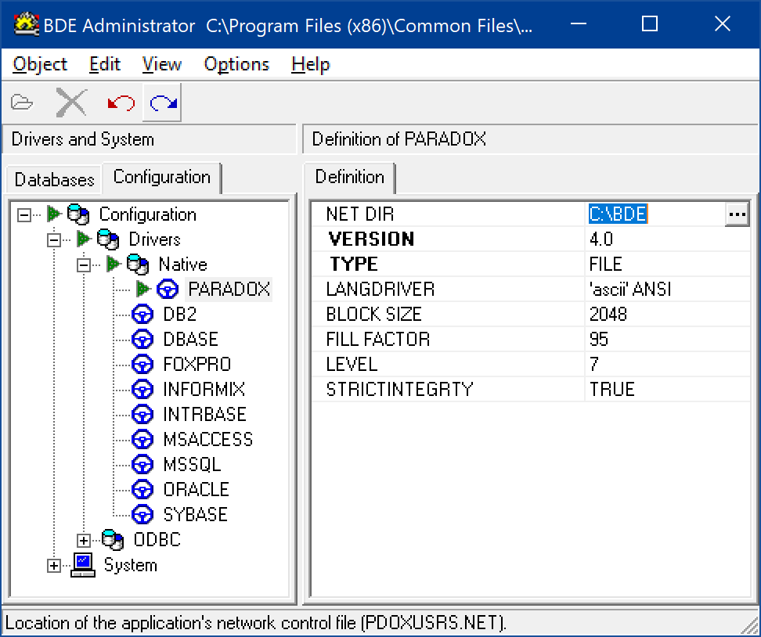Click the window resize grip in status bar
Image resolution: width=761 pixels, height=637 pixels.
pyautogui.click(x=750, y=625)
